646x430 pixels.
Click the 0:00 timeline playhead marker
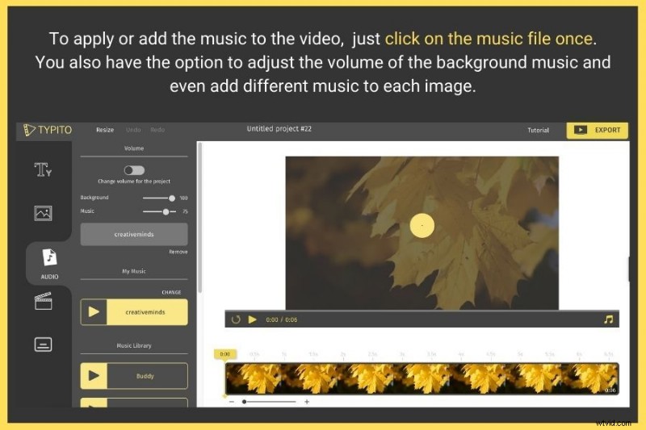coord(225,354)
